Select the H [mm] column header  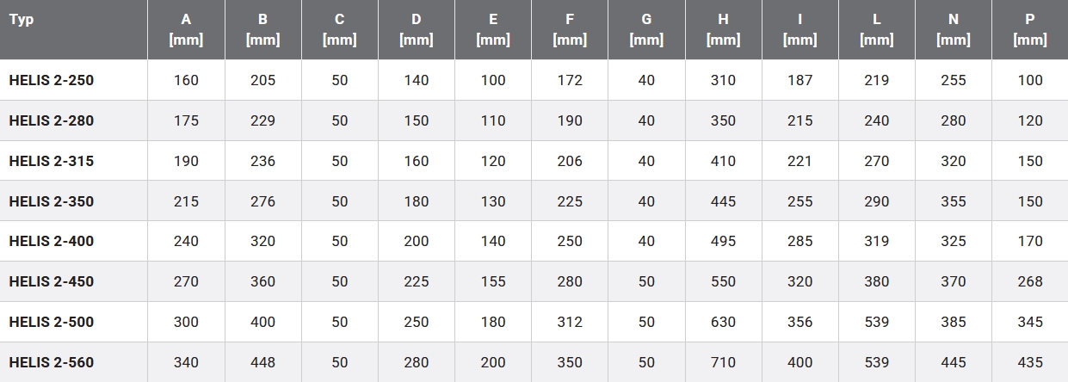(723, 29)
